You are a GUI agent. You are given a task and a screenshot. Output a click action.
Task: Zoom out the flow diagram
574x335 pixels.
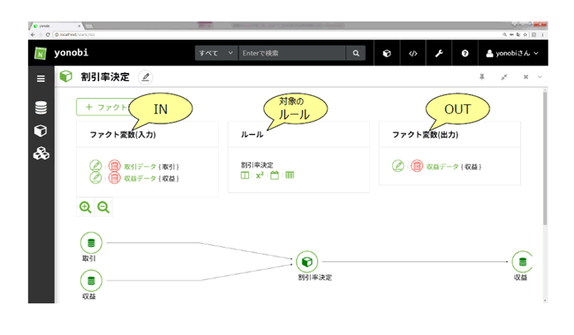pyautogui.click(x=103, y=207)
